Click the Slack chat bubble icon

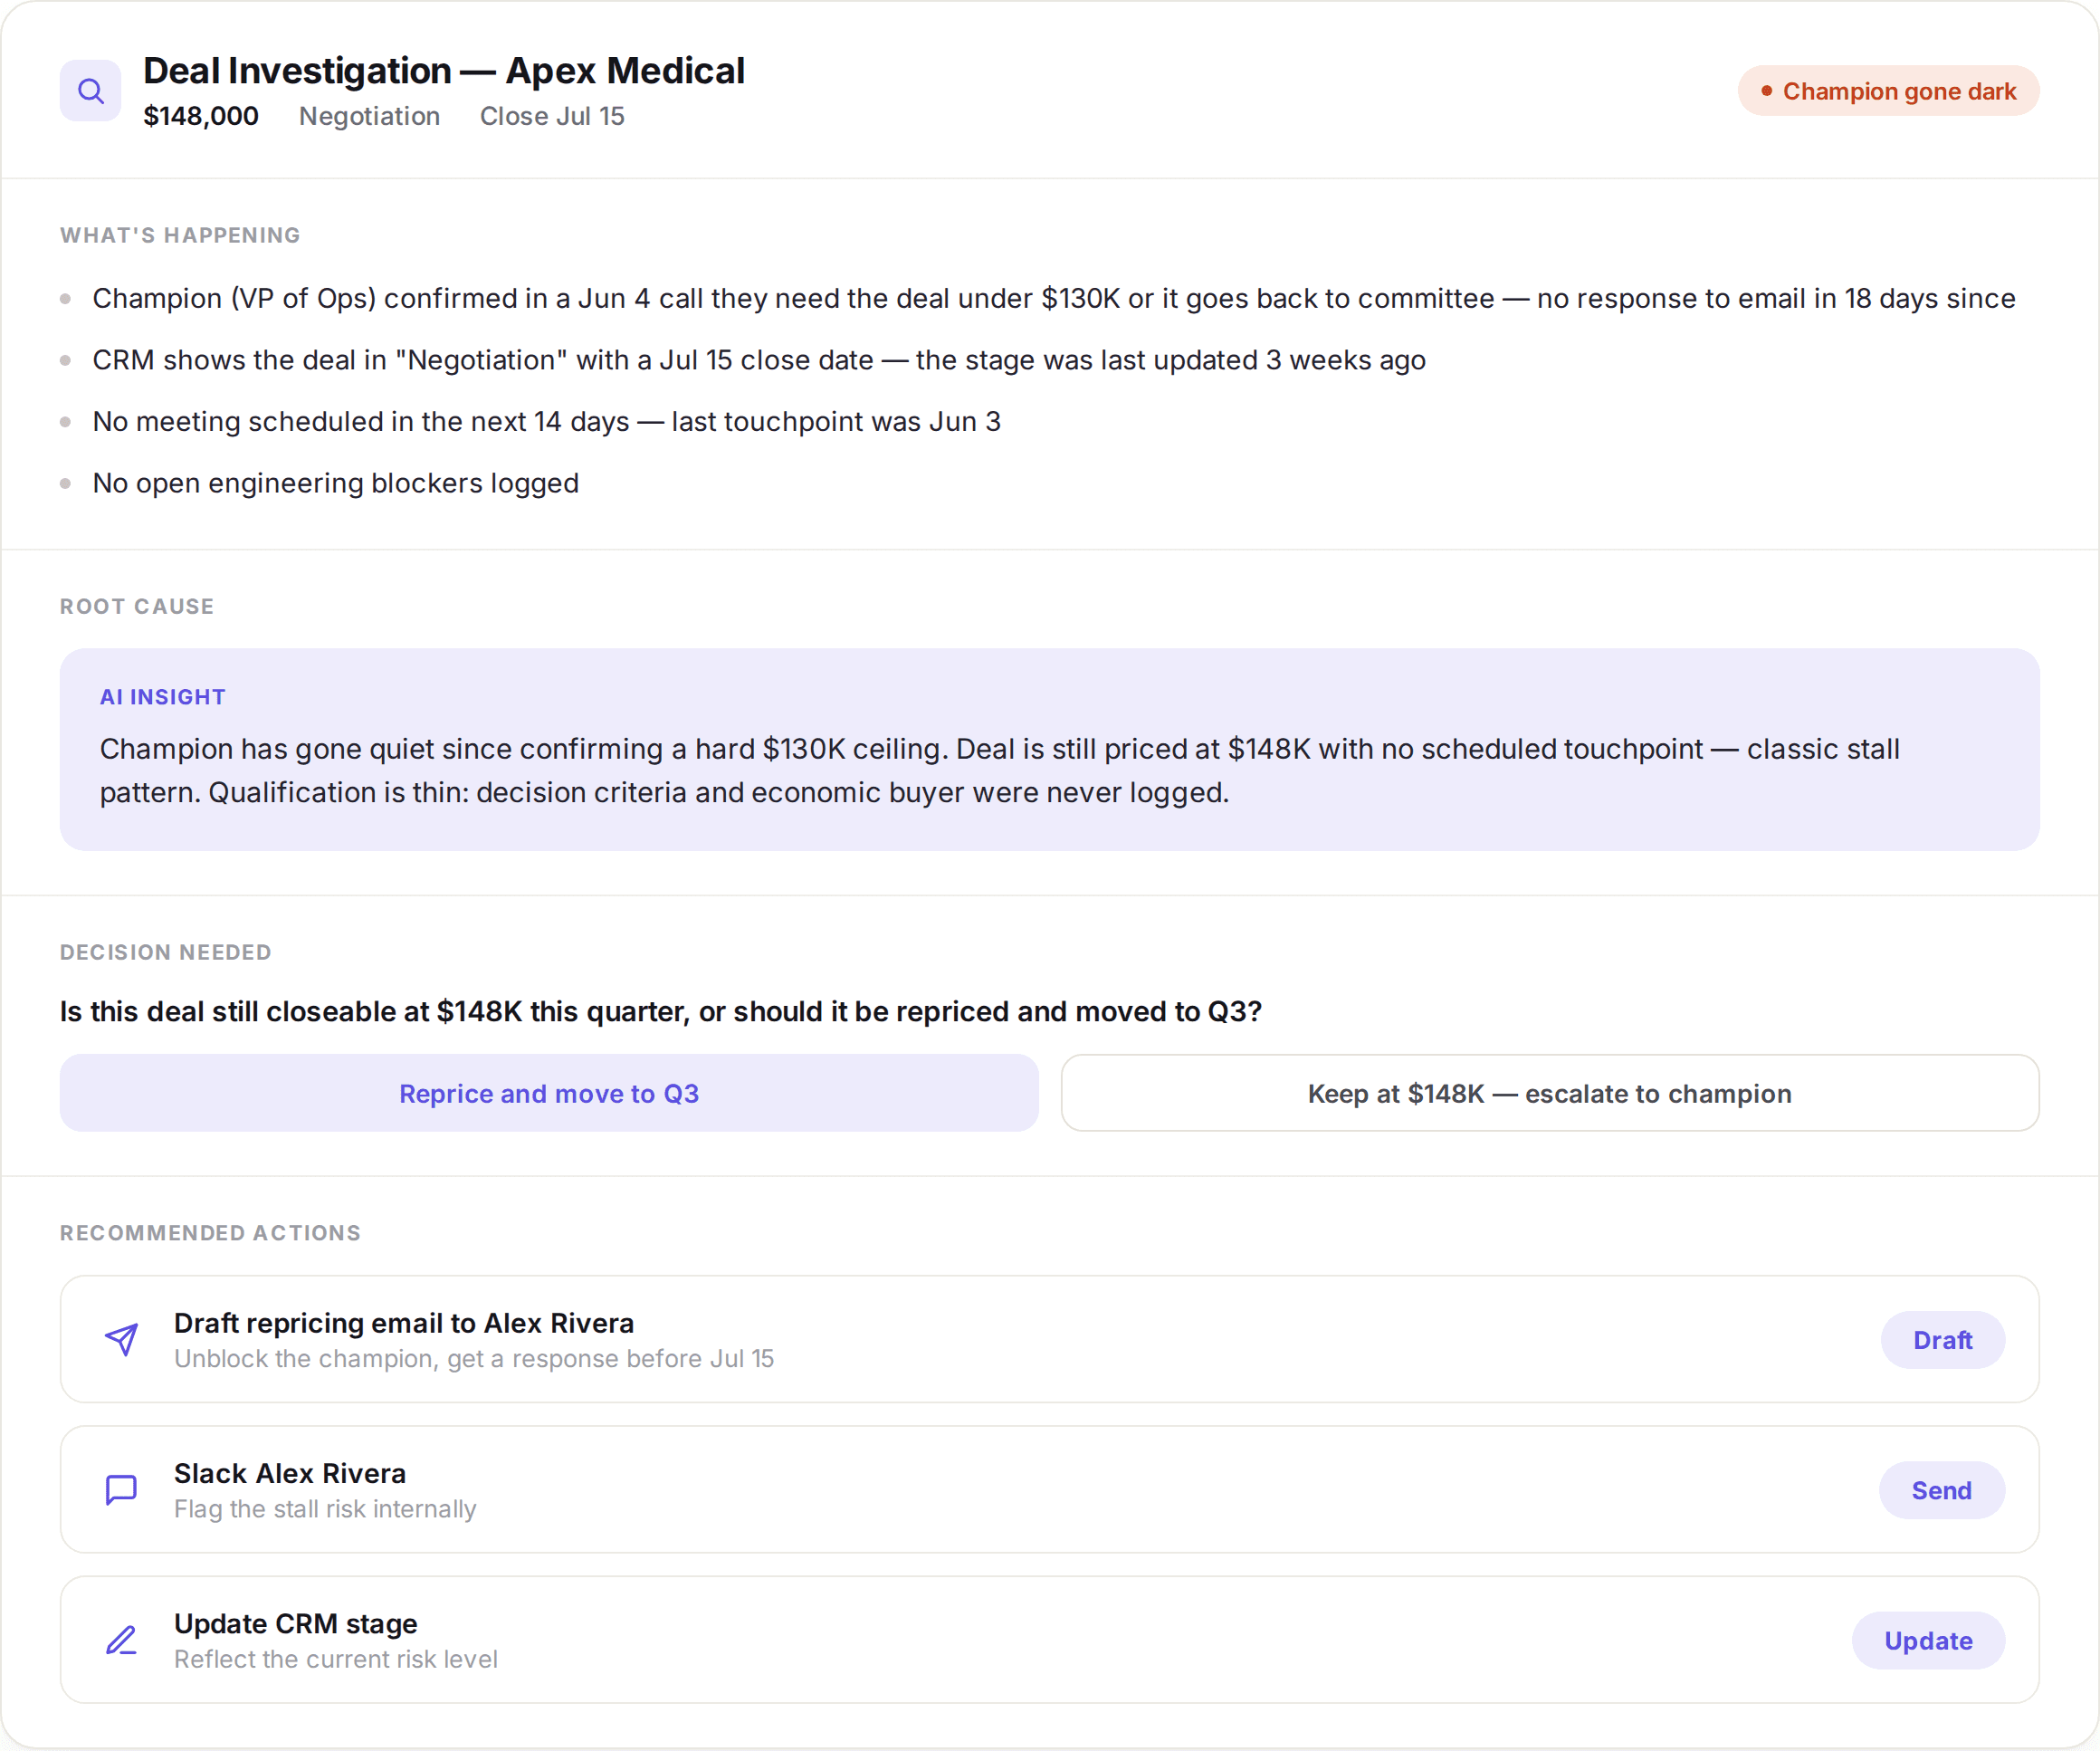coord(121,1489)
